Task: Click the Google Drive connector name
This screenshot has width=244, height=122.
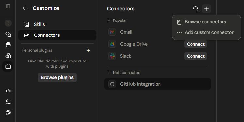Action: tap(134, 44)
